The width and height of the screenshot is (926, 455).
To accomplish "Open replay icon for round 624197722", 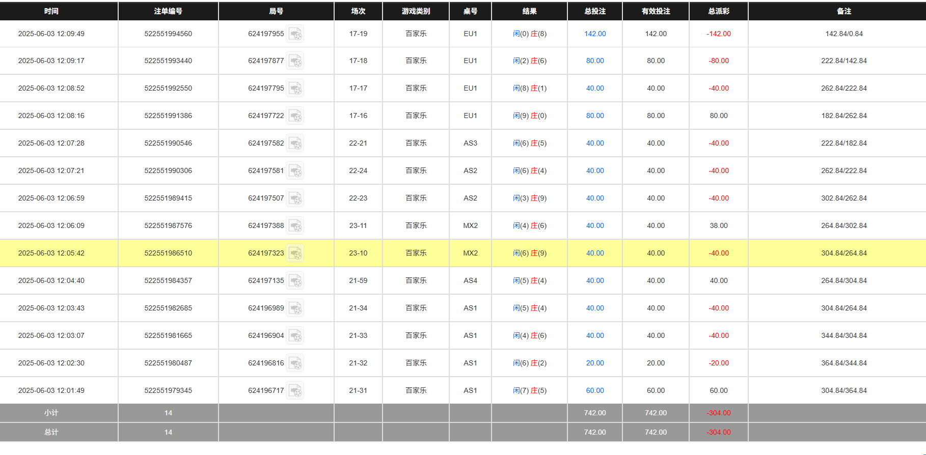I will click(x=295, y=116).
